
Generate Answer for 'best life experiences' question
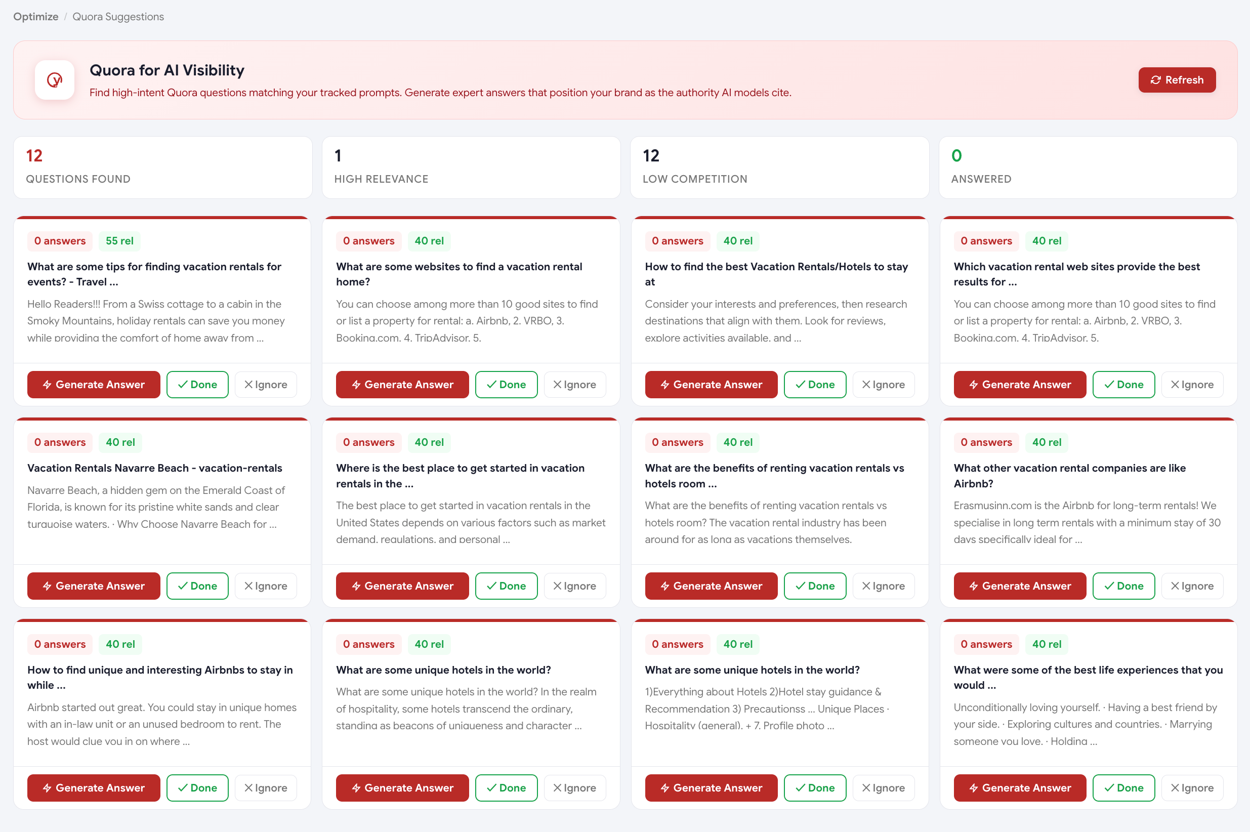1020,788
